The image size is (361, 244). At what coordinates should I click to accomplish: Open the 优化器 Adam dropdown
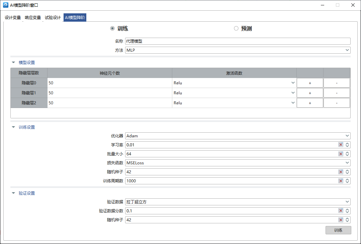(x=238, y=136)
